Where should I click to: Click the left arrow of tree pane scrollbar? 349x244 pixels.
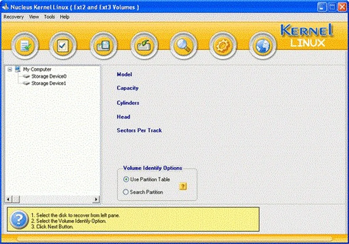[9, 199]
